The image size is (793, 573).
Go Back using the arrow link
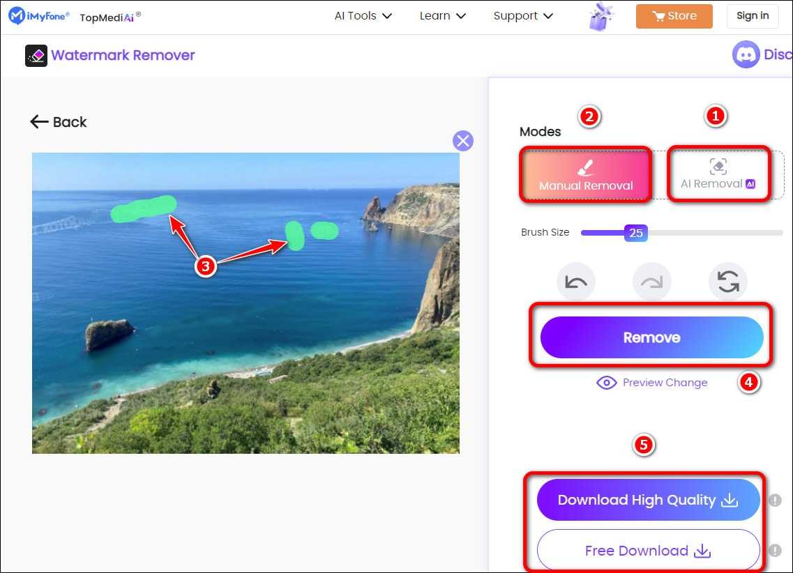59,122
